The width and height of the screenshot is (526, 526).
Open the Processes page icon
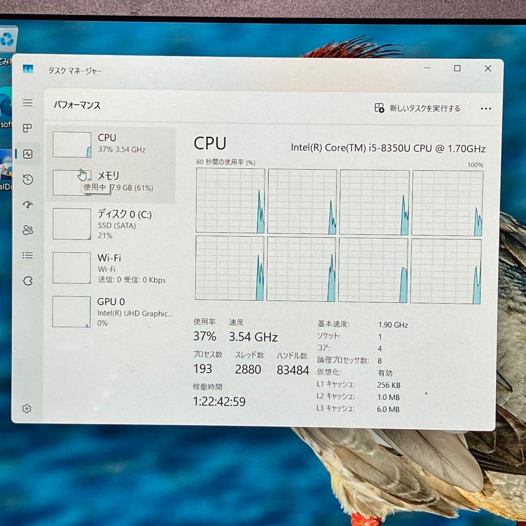coord(28,128)
